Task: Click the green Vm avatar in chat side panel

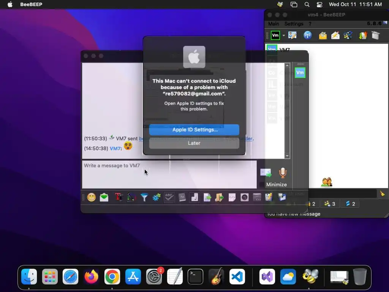Action: pyautogui.click(x=300, y=73)
